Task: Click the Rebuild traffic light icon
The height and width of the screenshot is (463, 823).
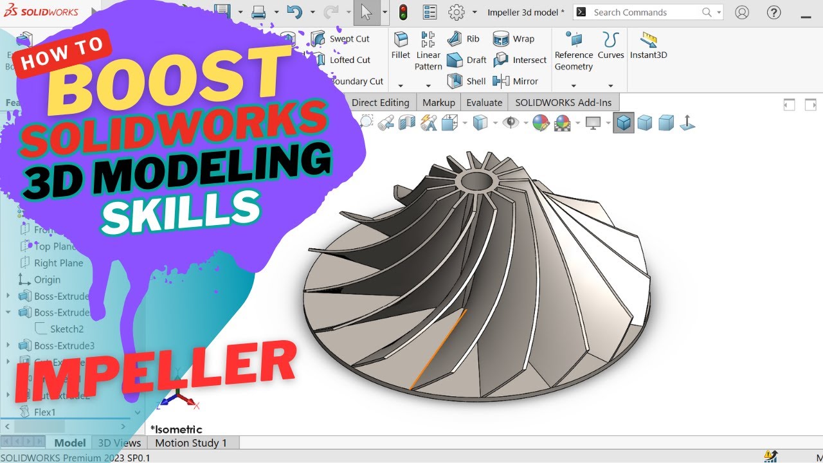Action: [x=403, y=12]
